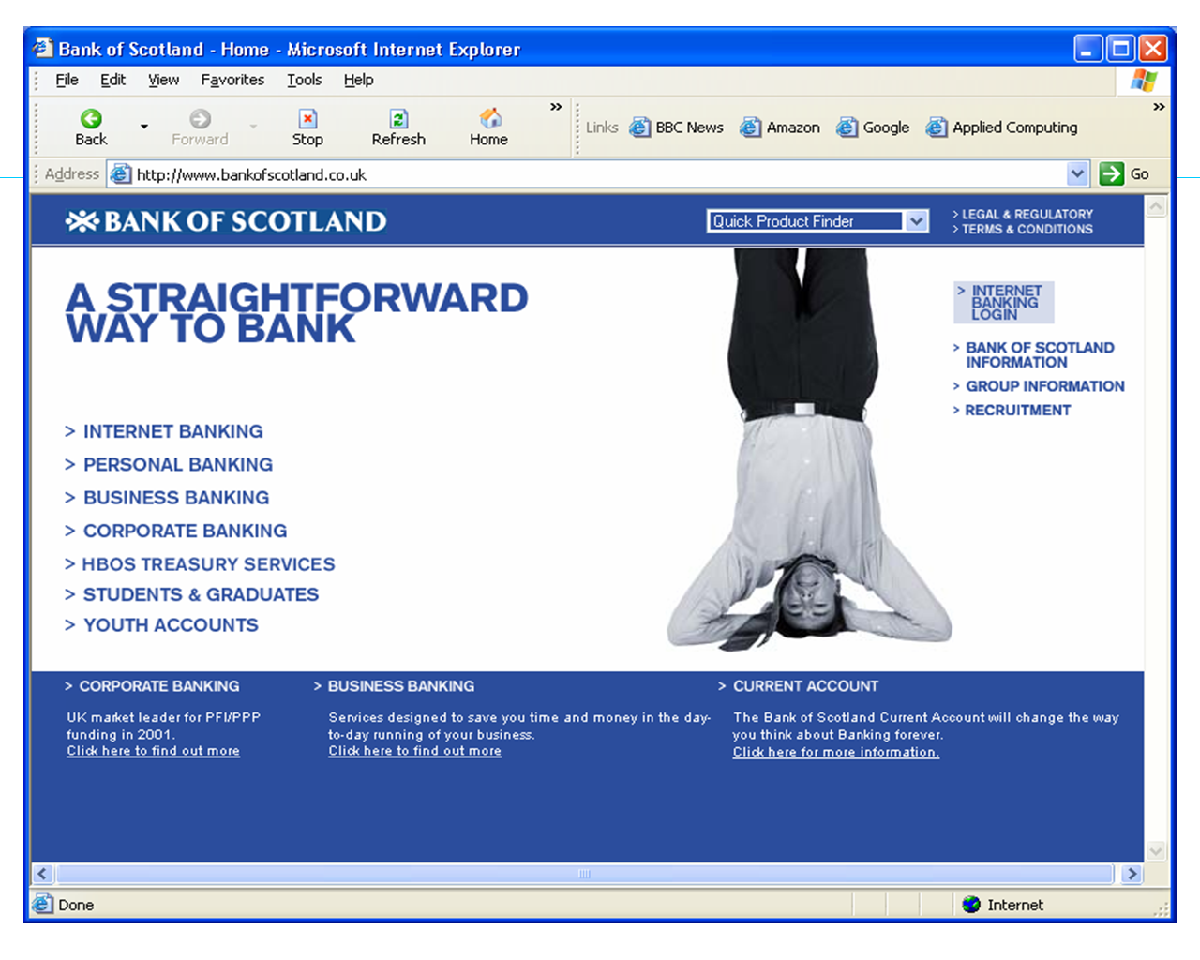Click Internet Banking Login button
The height and width of the screenshot is (960, 1200).
click(x=1004, y=302)
